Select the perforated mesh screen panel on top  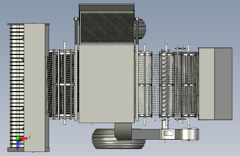[107, 28]
